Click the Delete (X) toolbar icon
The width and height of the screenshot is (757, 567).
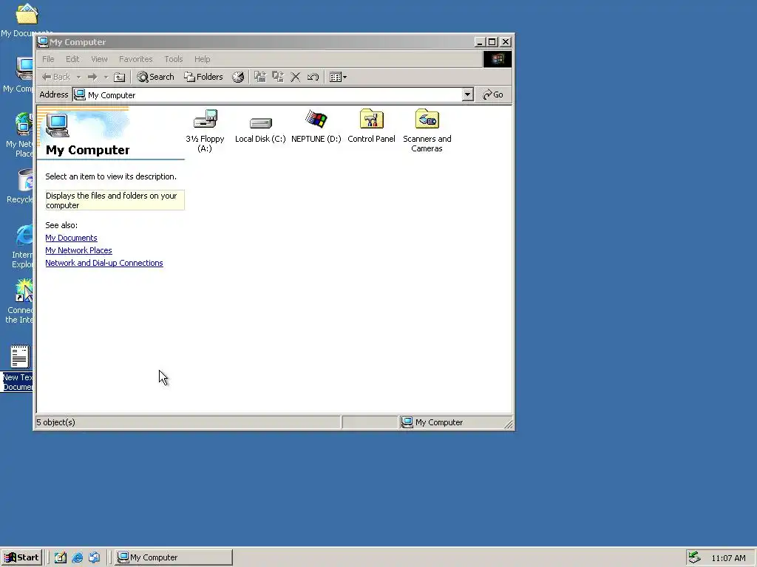coord(296,77)
